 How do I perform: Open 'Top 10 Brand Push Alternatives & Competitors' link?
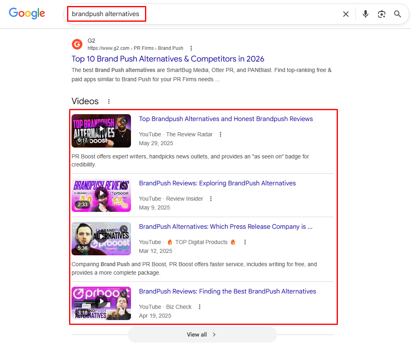[168, 59]
